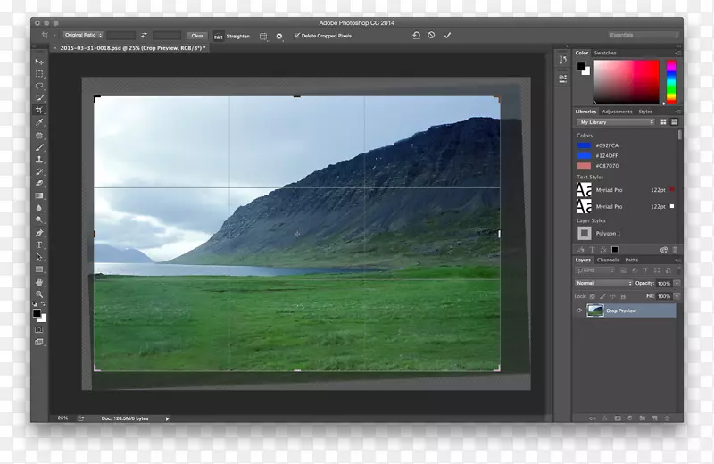The height and width of the screenshot is (464, 714).
Task: Click the Crop Preview layer thumbnail
Action: tap(594, 311)
